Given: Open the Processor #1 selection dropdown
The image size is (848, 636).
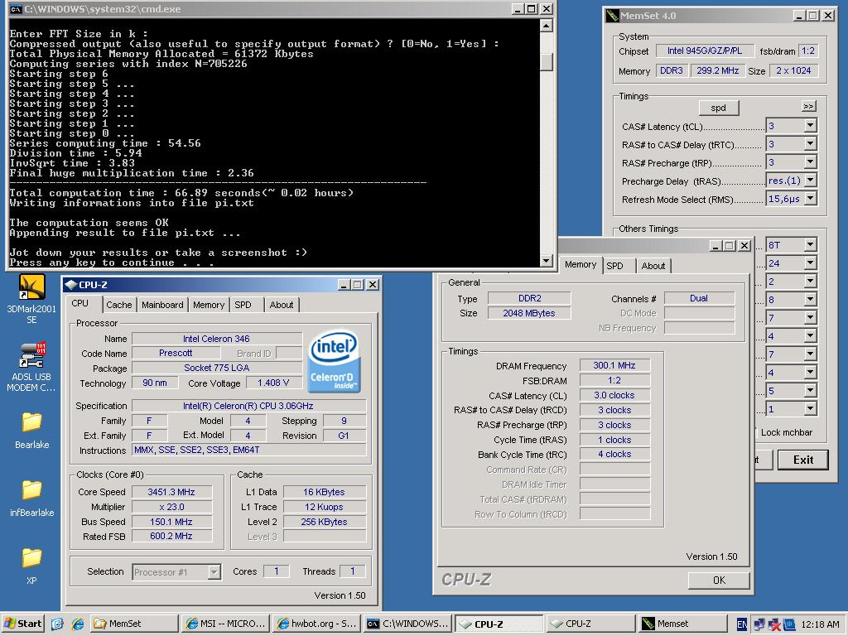Looking at the screenshot, I should click(x=214, y=571).
